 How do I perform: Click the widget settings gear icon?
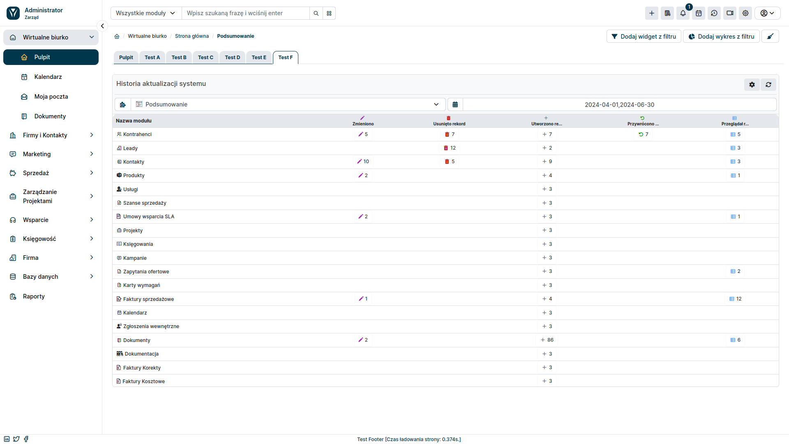click(752, 85)
